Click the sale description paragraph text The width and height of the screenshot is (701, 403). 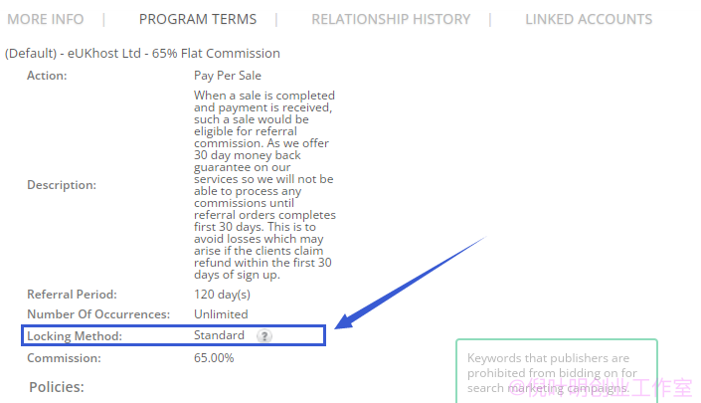[x=264, y=185]
